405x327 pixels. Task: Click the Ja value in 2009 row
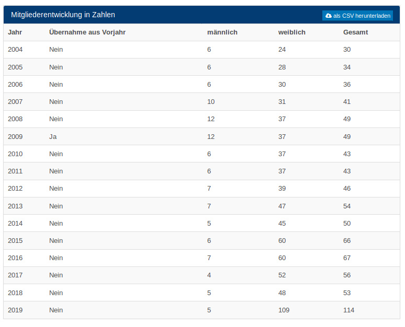click(x=53, y=137)
